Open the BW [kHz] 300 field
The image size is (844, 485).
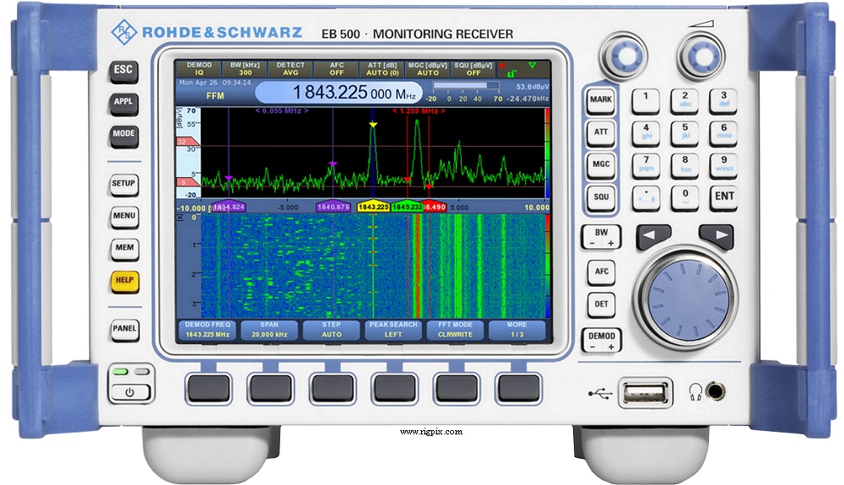[245, 69]
